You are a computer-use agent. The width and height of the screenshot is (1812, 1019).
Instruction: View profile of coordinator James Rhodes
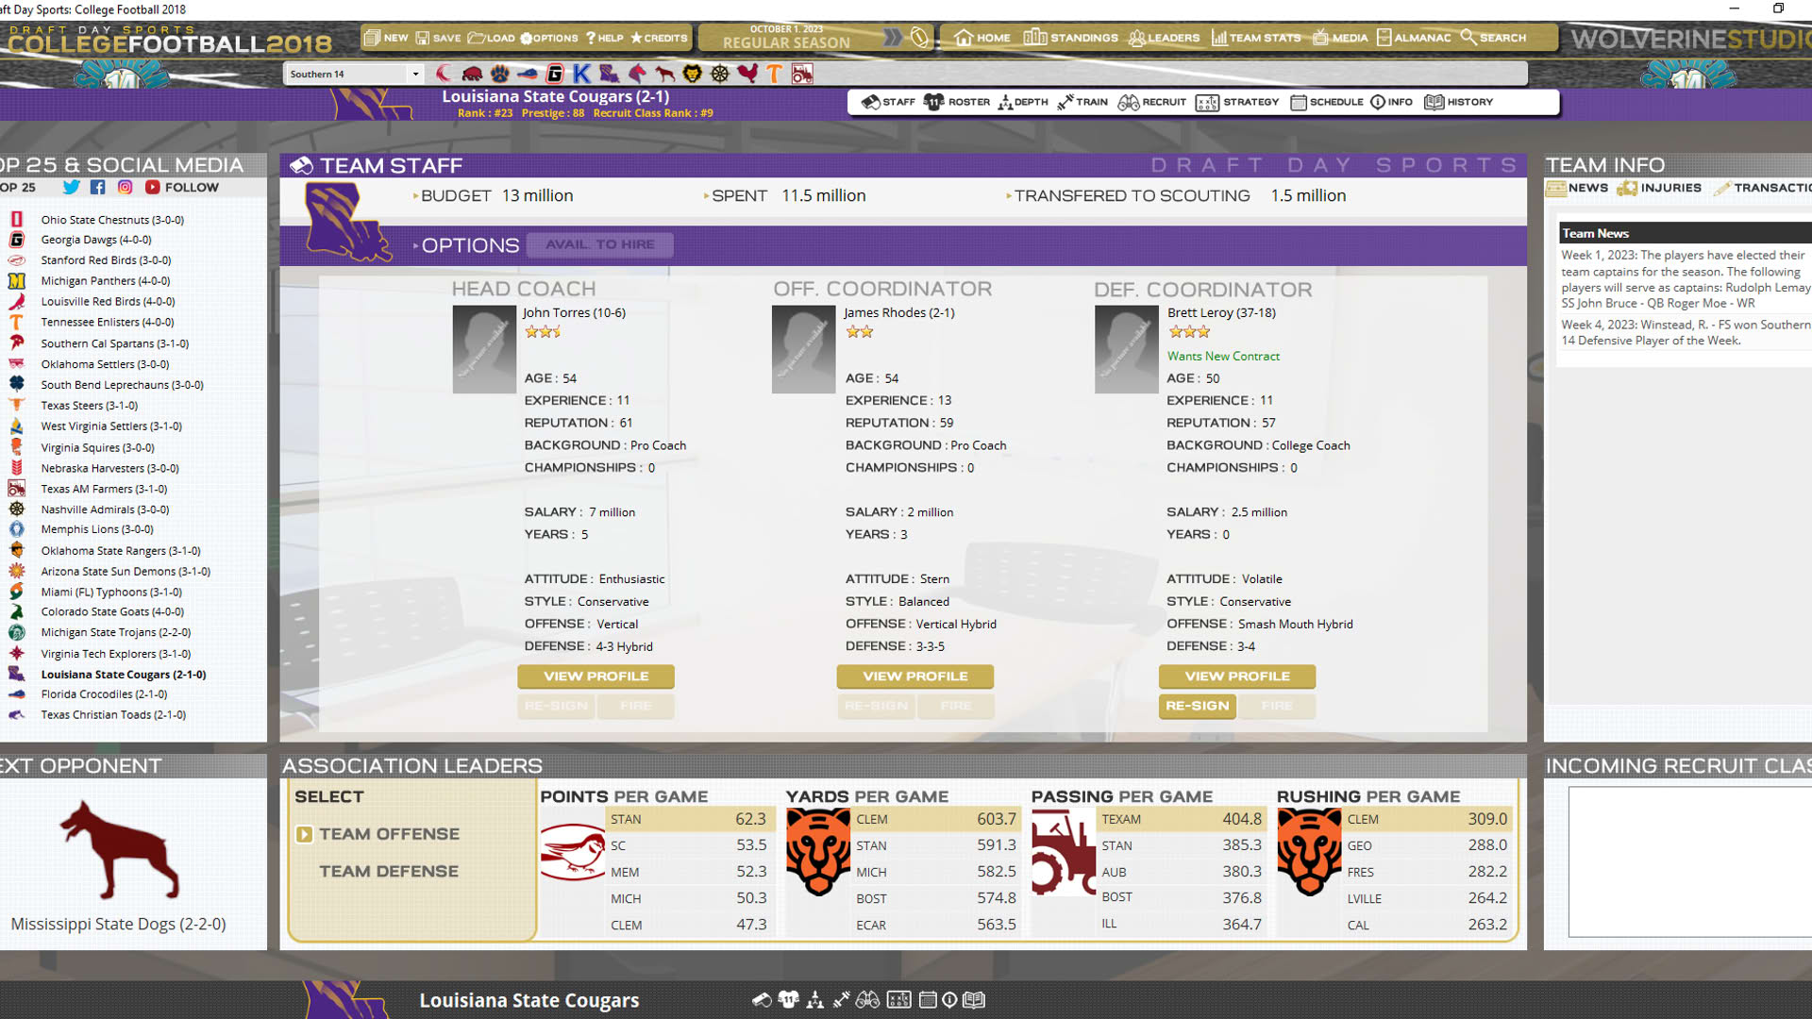[x=915, y=677]
